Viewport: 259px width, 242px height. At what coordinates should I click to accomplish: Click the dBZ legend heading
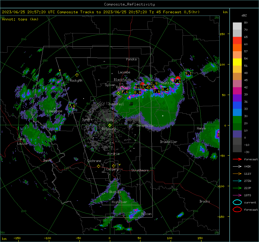tap(244, 16)
